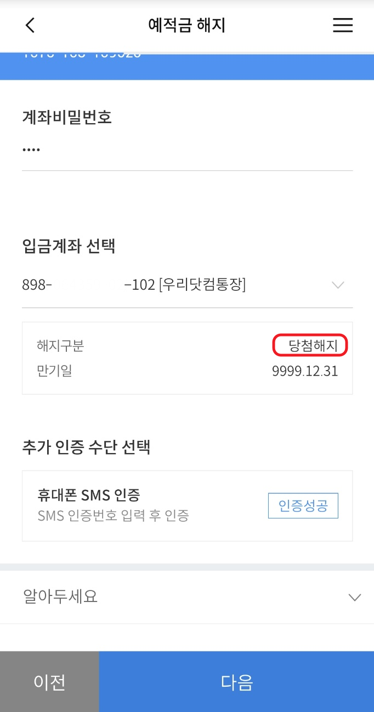Tap the 인증성공 button
374x712 pixels.
[x=303, y=506]
